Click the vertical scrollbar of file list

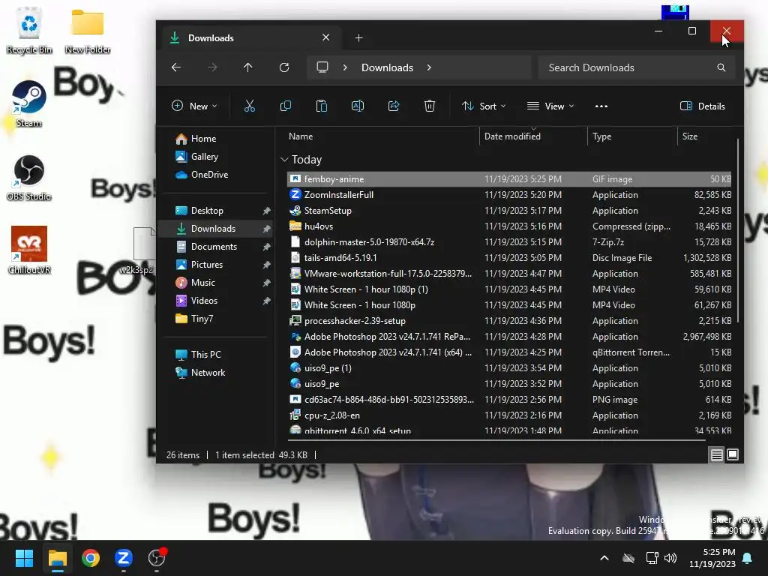click(738, 230)
